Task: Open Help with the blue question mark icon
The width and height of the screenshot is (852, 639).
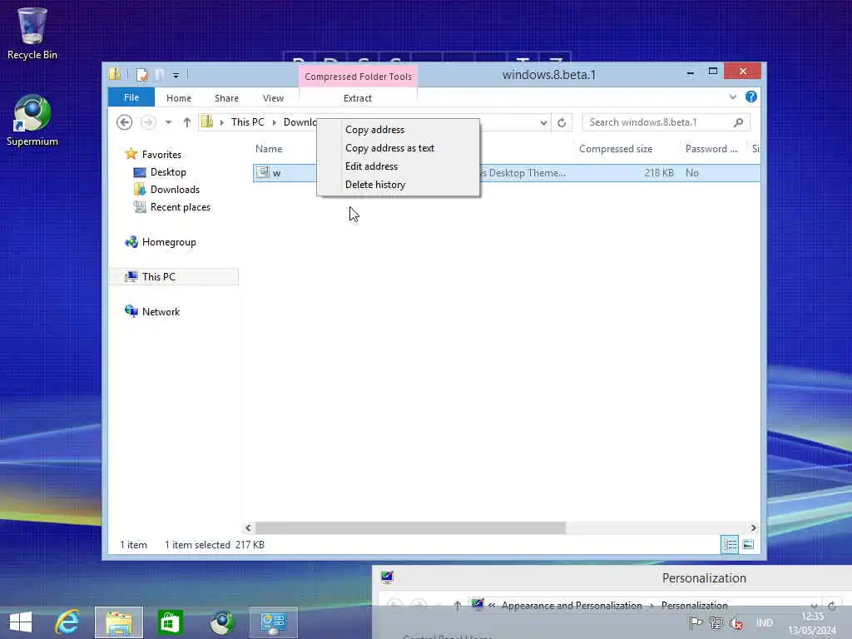Action: (x=751, y=97)
